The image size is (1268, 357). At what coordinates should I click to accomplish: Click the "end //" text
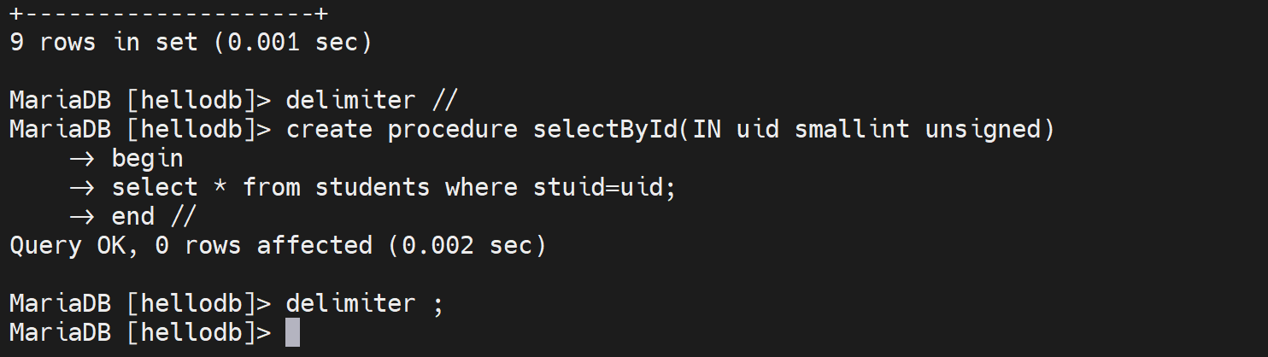pyautogui.click(x=154, y=216)
